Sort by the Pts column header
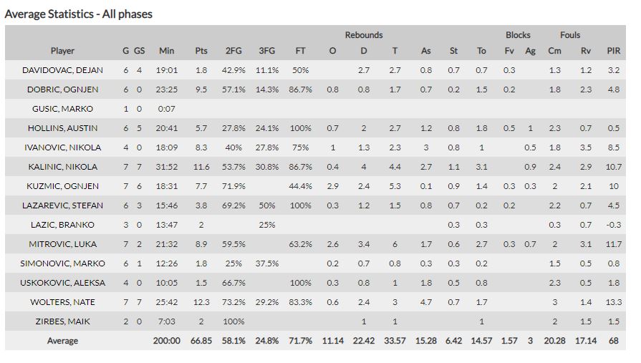Viewport: 641px width, 363px height. pyautogui.click(x=201, y=51)
